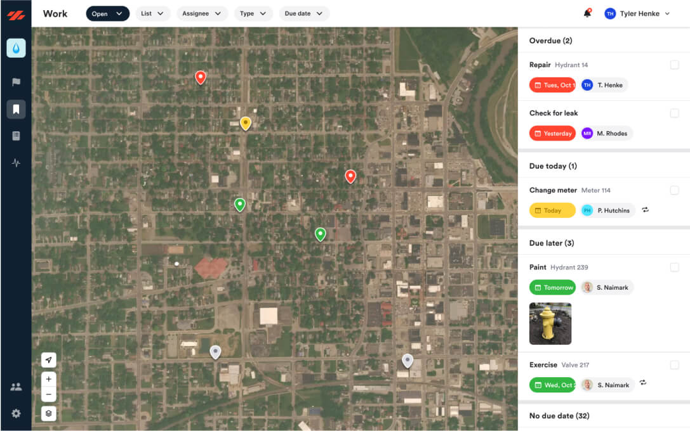Click the location arrow on the map

(x=49, y=359)
